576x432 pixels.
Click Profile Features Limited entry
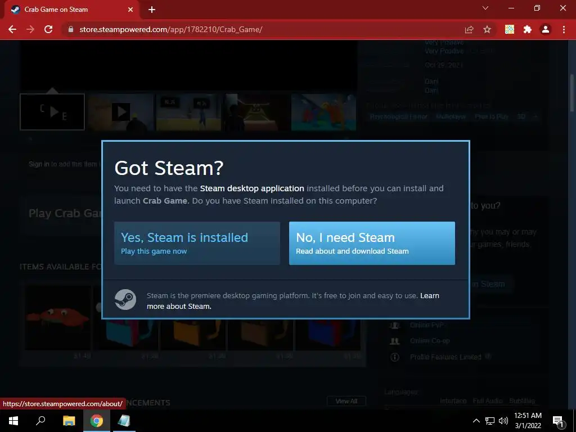[445, 357]
